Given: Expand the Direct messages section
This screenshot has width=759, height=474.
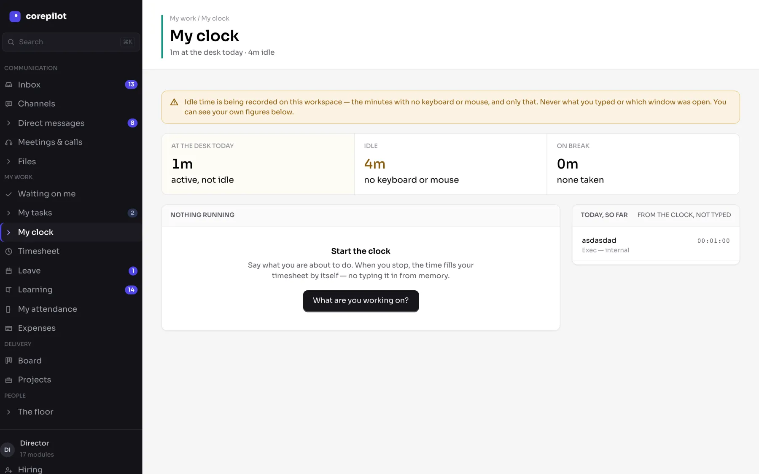Looking at the screenshot, I should 8,123.
